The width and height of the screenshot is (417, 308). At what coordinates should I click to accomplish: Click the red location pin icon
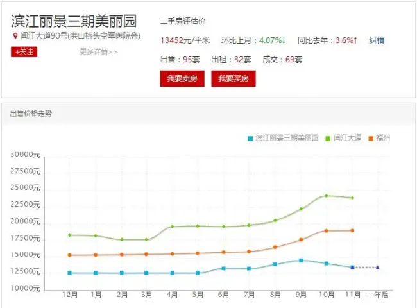pos(15,36)
